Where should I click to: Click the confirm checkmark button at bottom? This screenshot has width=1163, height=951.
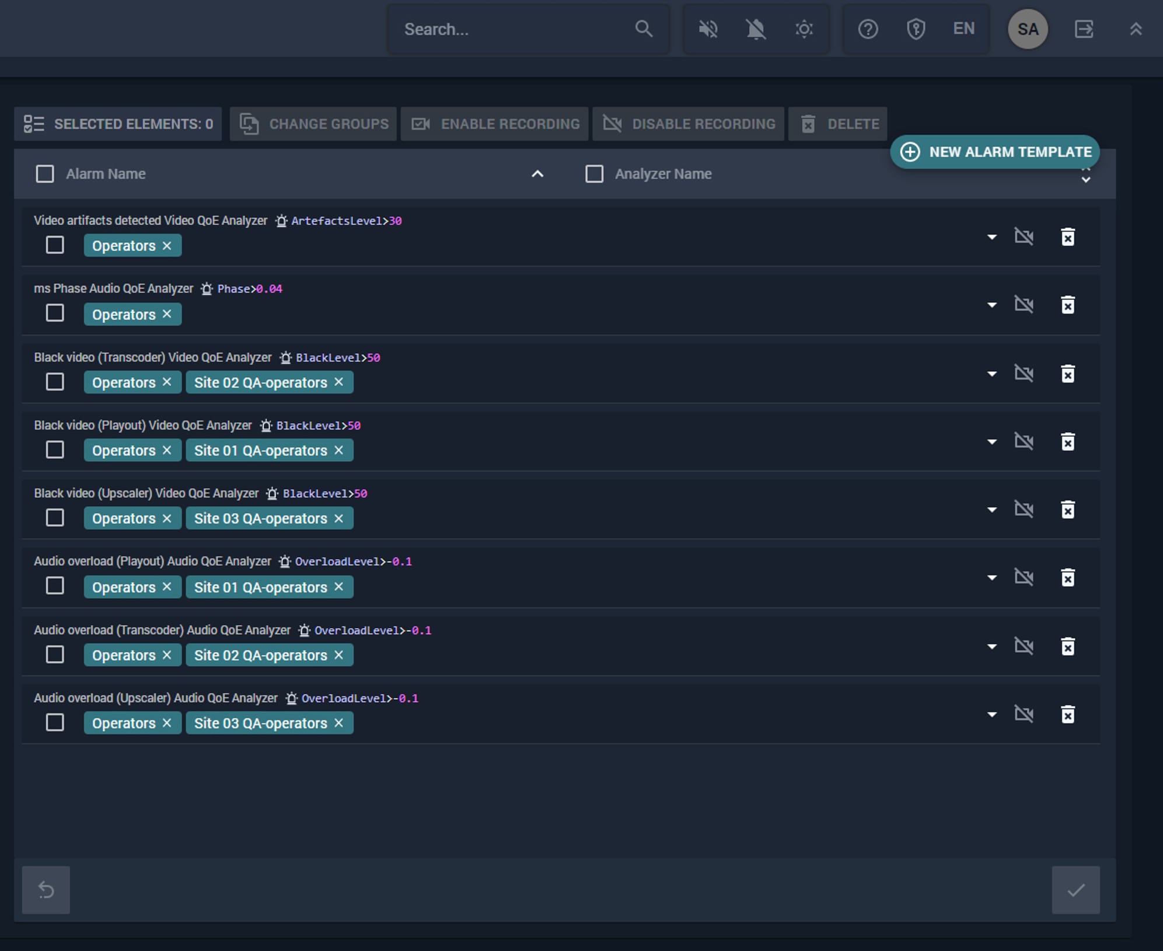tap(1075, 890)
